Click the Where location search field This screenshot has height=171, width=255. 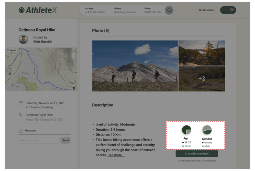[x=125, y=10]
